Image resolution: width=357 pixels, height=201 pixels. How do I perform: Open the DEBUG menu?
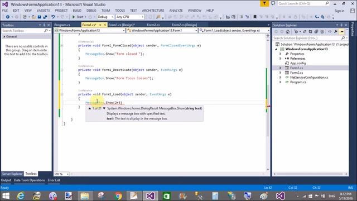pyautogui.click(x=91, y=11)
